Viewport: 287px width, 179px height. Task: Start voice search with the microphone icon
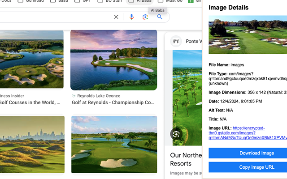131,17
